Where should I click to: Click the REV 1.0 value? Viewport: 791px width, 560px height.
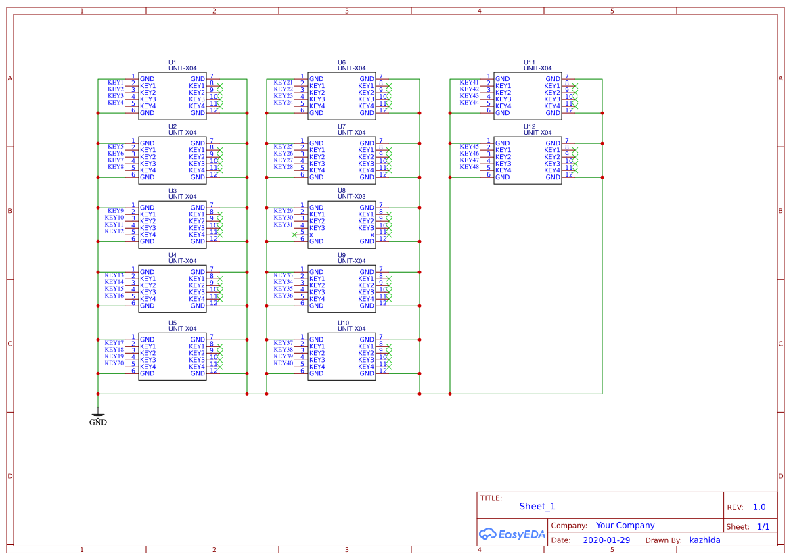click(759, 507)
